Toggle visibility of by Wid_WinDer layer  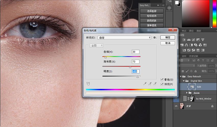pyautogui.click(x=176, y=99)
